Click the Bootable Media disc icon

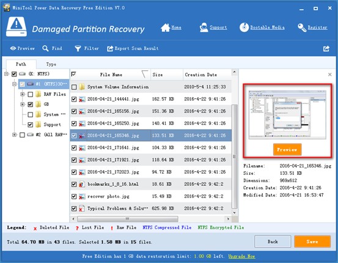tap(244, 28)
